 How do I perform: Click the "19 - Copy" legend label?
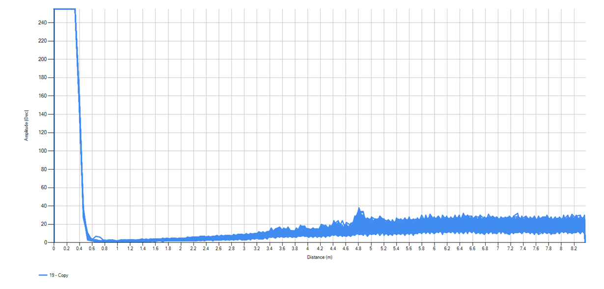pyautogui.click(x=59, y=275)
